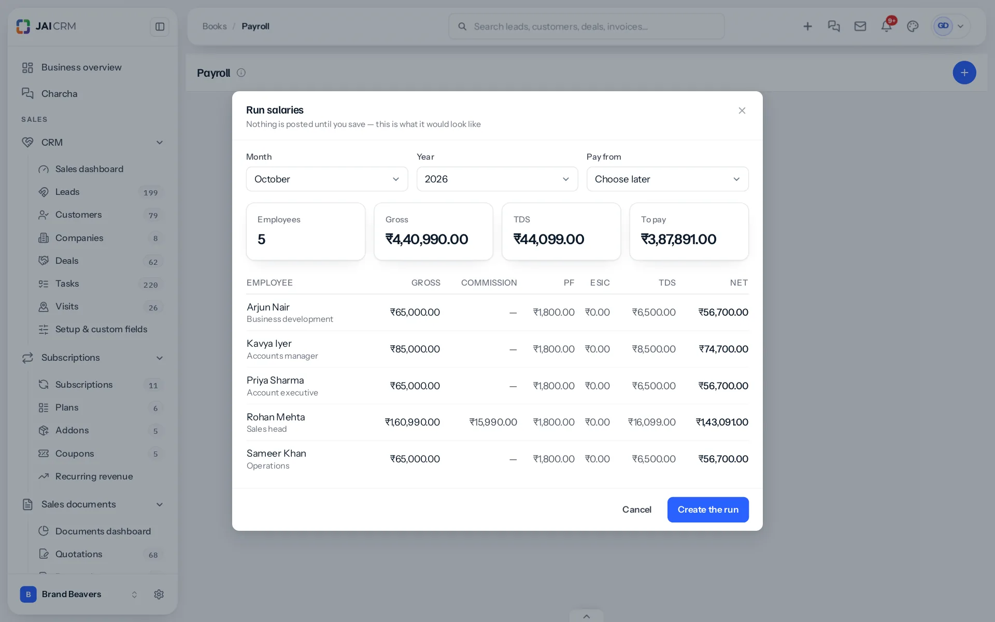995x622 pixels.
Task: Go to the Books breadcrumb
Action: [x=215, y=26]
